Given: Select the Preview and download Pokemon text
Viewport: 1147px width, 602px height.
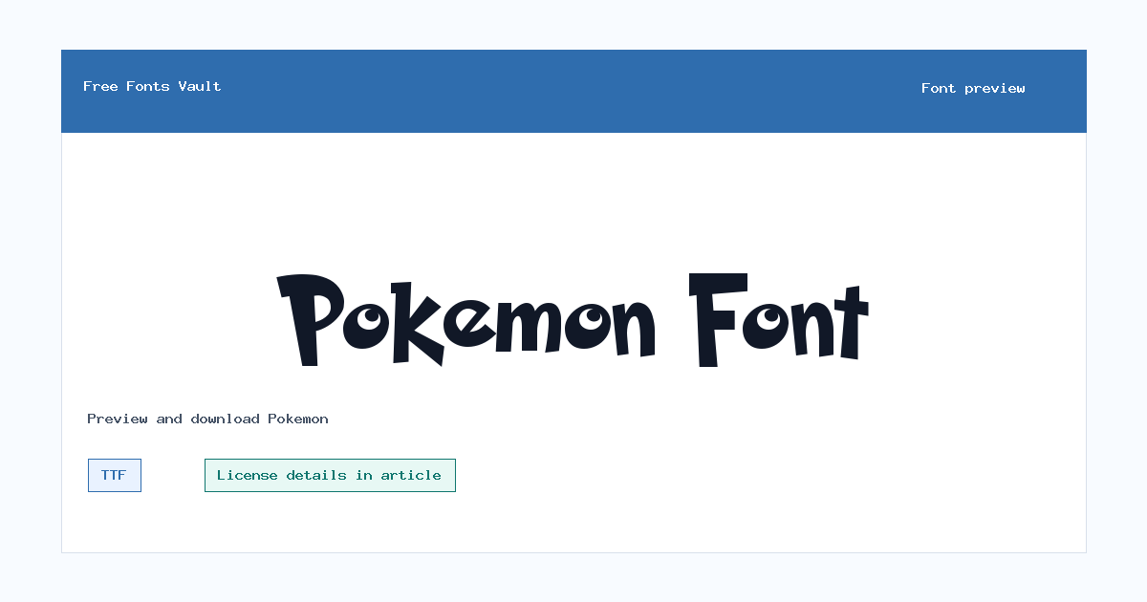Looking at the screenshot, I should click(x=207, y=419).
